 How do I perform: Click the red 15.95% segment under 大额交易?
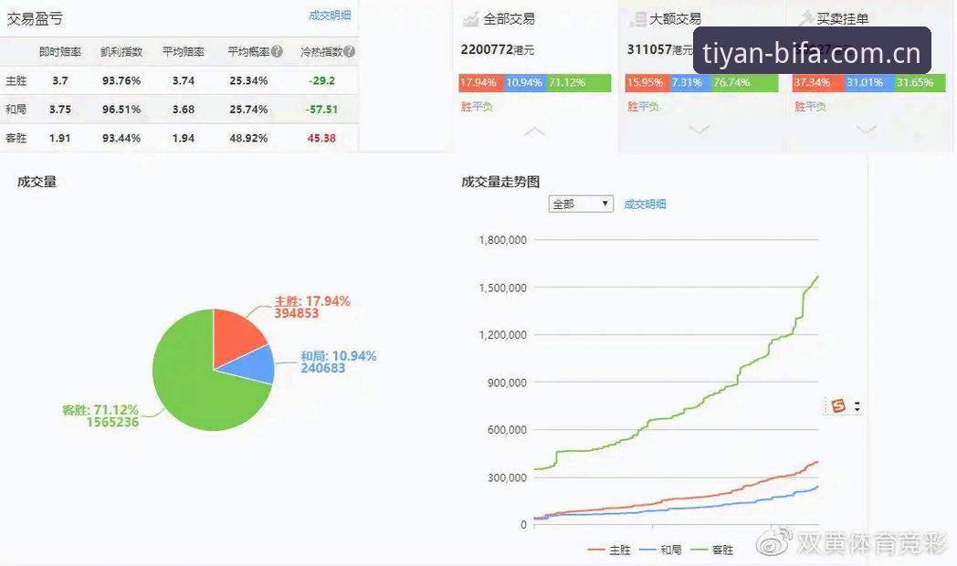[x=647, y=83]
